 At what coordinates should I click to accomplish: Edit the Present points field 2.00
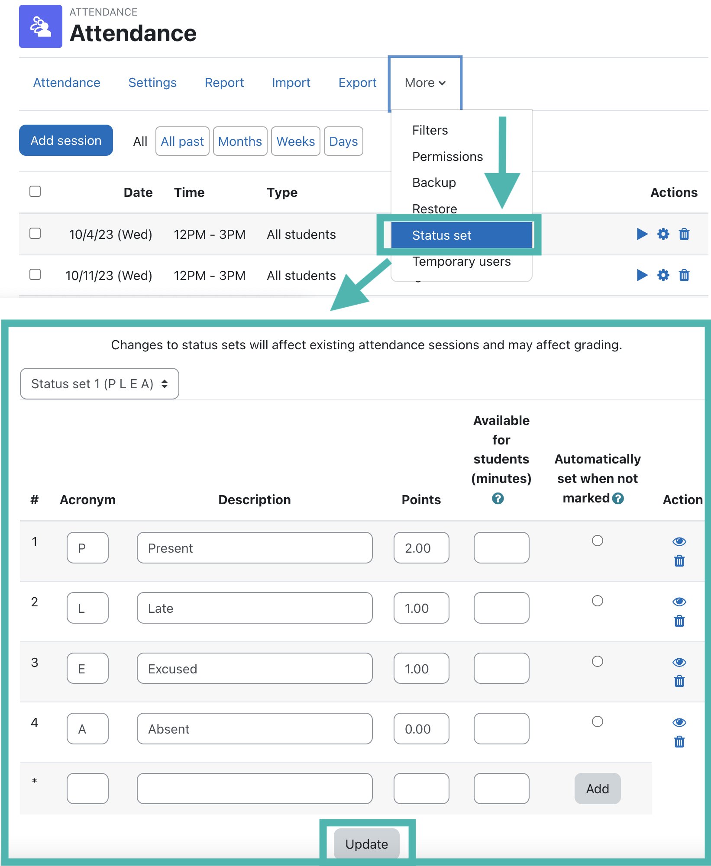(x=421, y=547)
